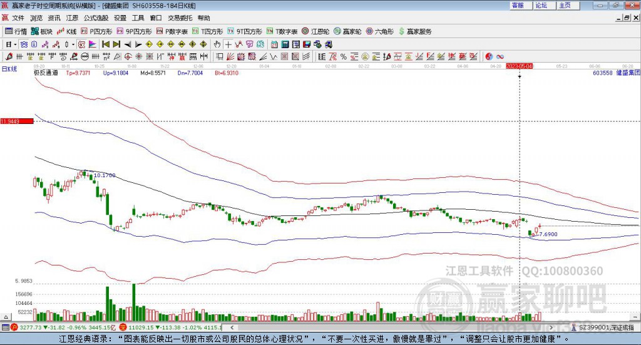Click the 客服 customer service button
The height and width of the screenshot is (345, 641).
[x=518, y=5]
